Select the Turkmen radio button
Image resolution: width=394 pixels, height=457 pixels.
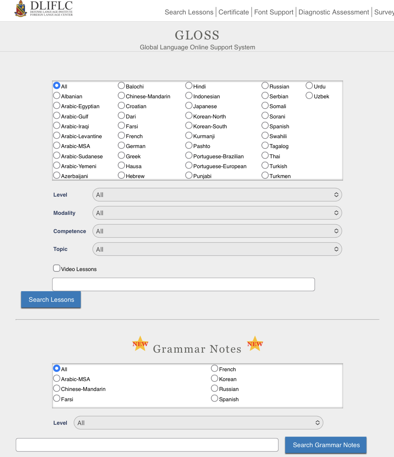[x=265, y=175]
